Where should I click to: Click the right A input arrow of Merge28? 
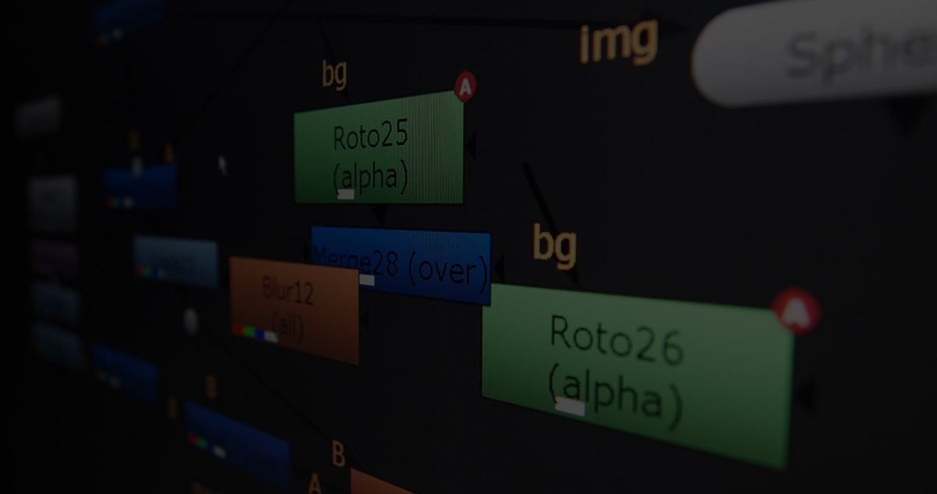498,268
